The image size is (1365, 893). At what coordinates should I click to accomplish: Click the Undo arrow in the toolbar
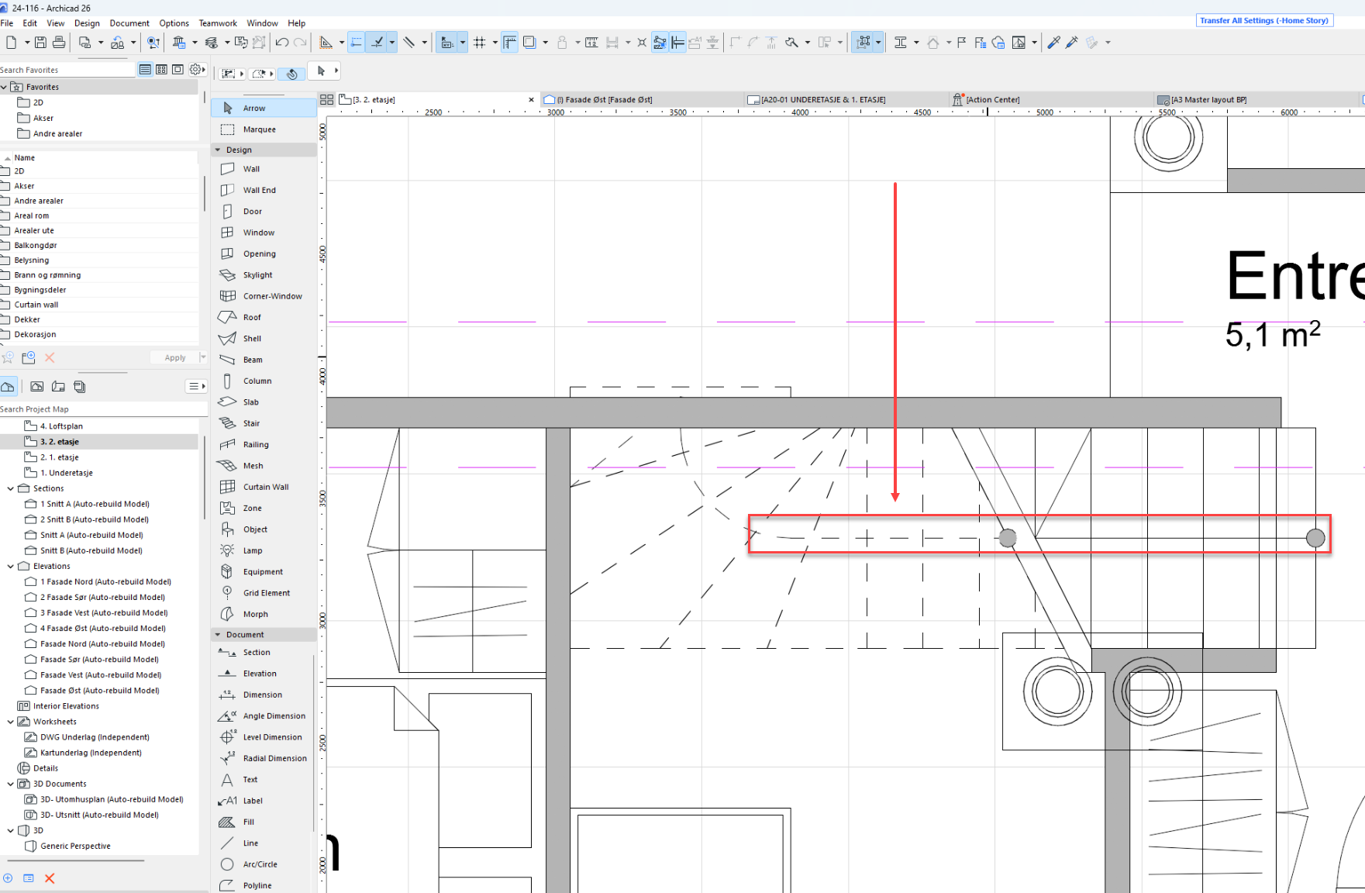click(x=282, y=43)
